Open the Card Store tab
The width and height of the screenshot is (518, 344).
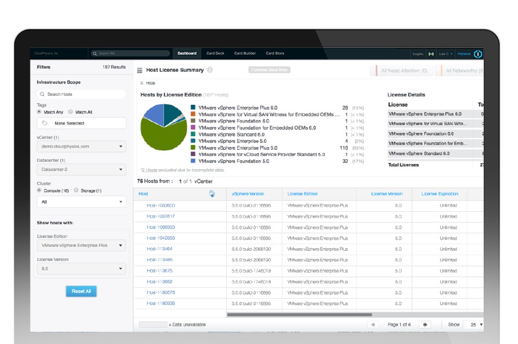[275, 53]
